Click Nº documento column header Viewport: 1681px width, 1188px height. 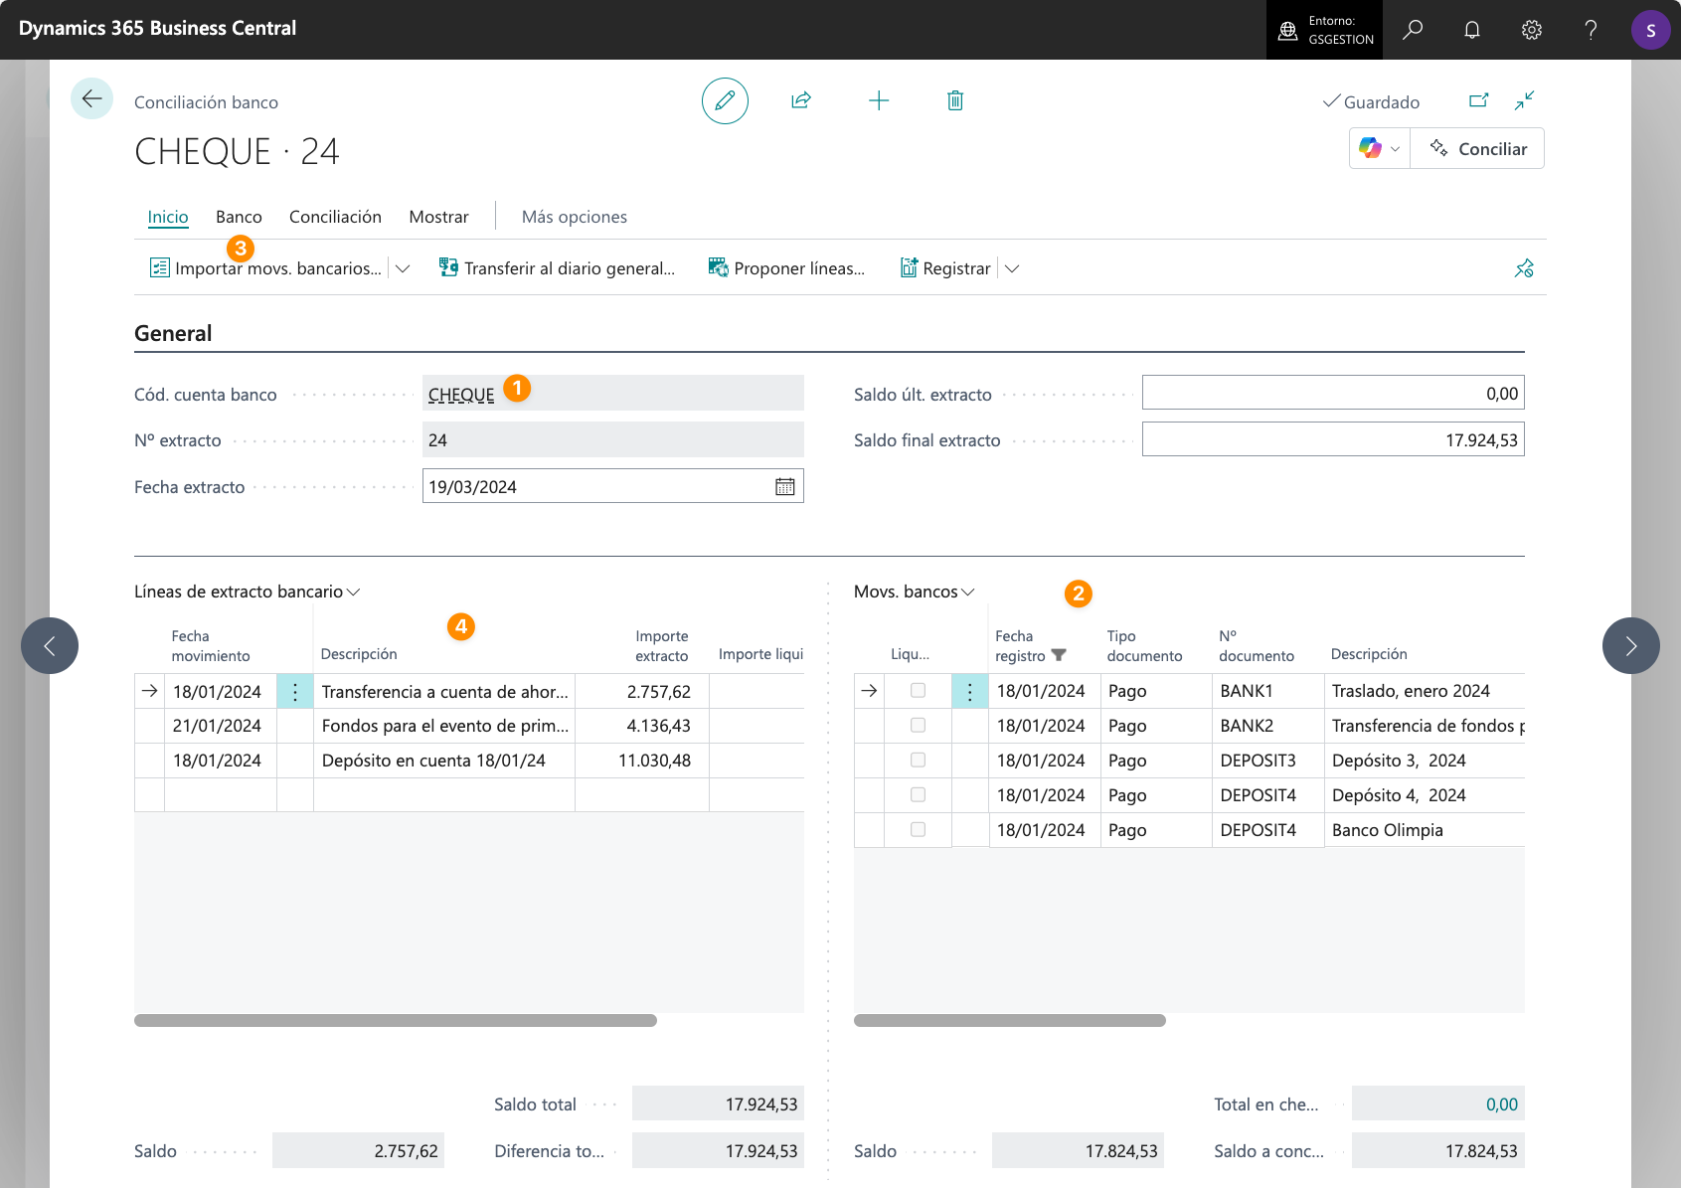click(x=1257, y=646)
